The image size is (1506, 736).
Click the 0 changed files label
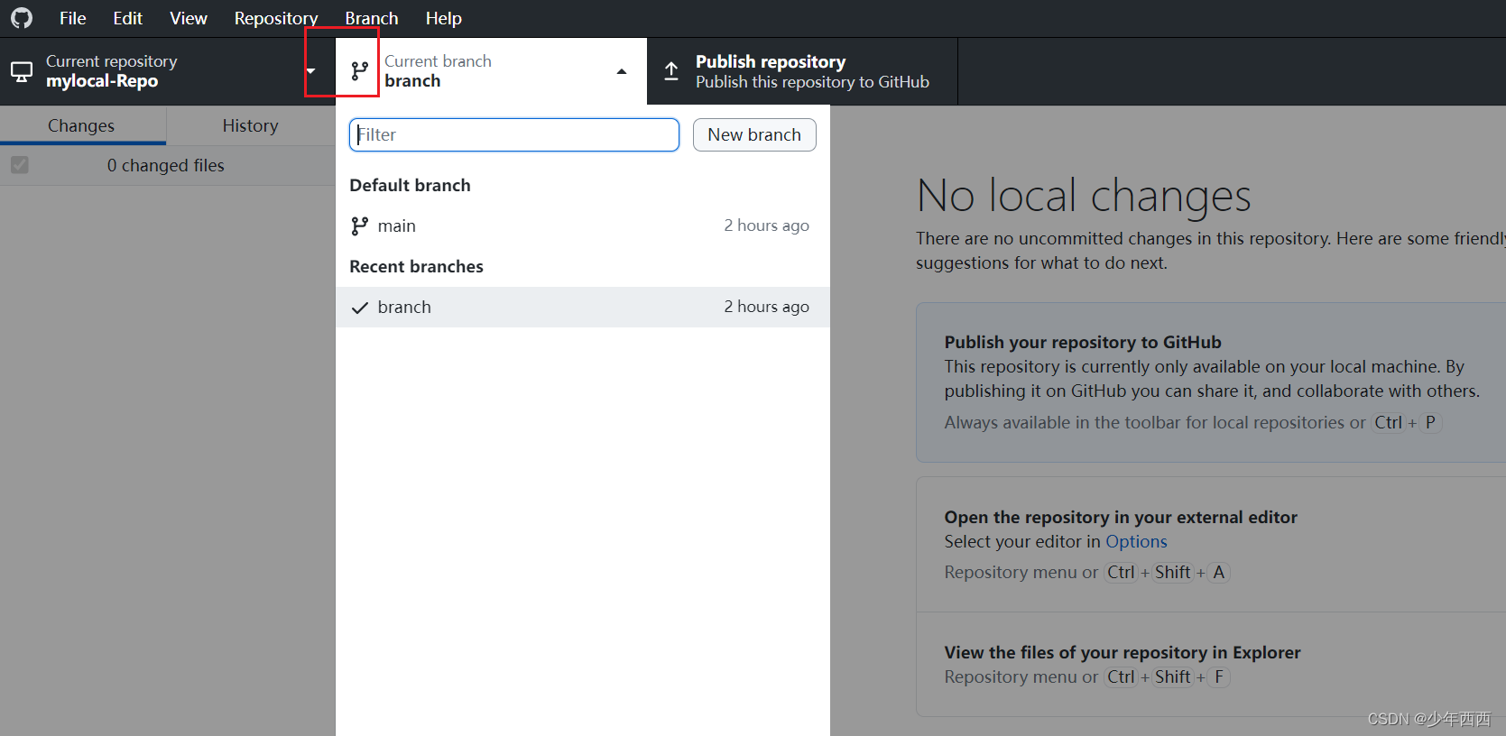click(166, 165)
